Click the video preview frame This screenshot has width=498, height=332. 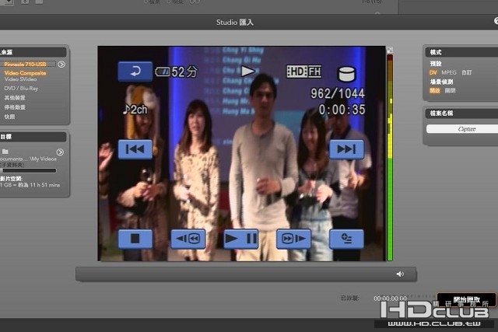(241, 154)
